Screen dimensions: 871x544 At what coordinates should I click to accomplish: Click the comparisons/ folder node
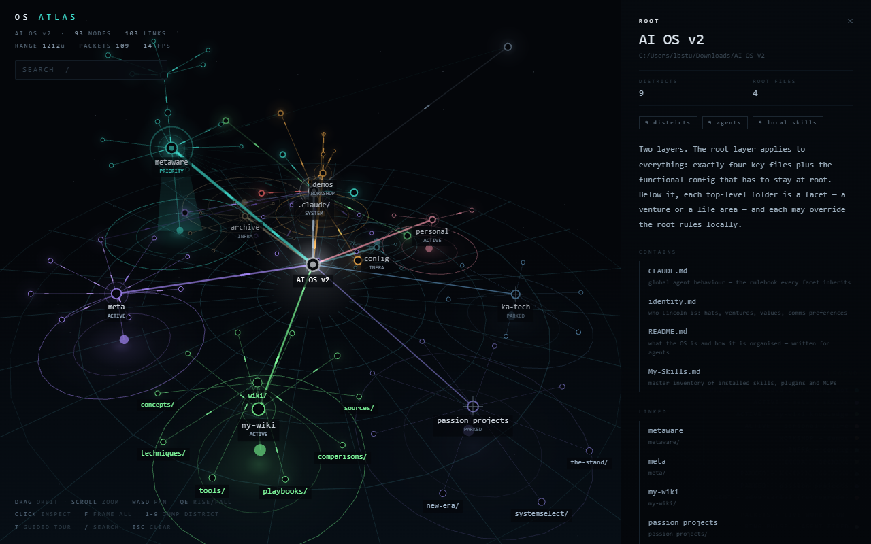[342, 445]
